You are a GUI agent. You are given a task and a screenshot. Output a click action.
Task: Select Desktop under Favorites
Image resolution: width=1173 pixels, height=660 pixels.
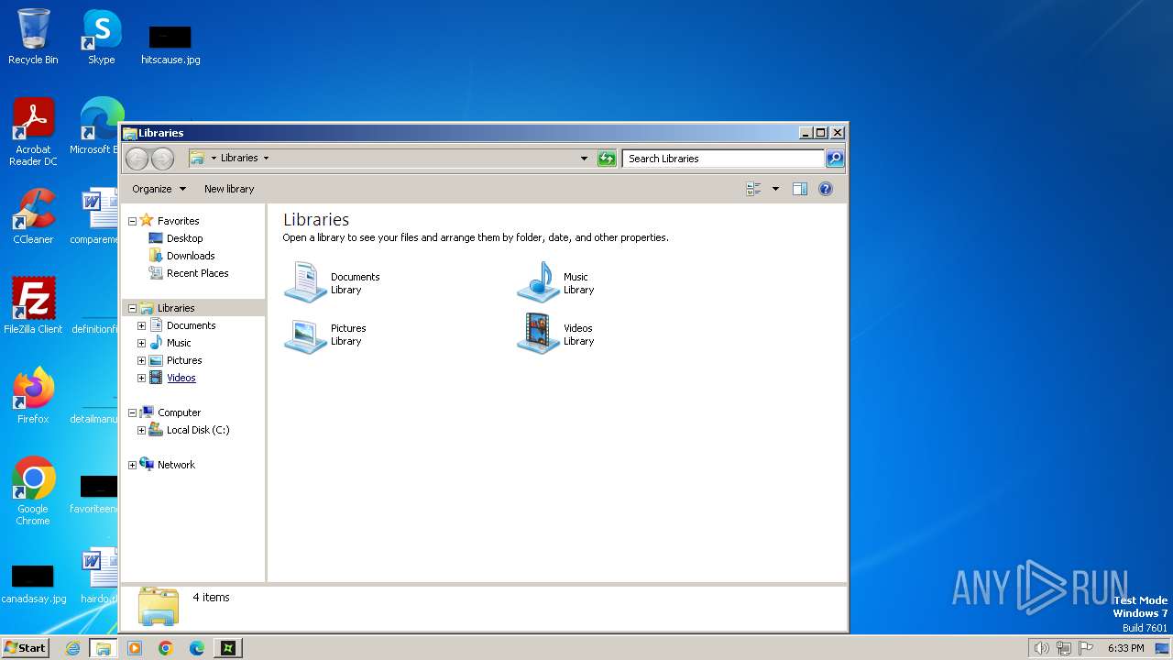coord(184,238)
